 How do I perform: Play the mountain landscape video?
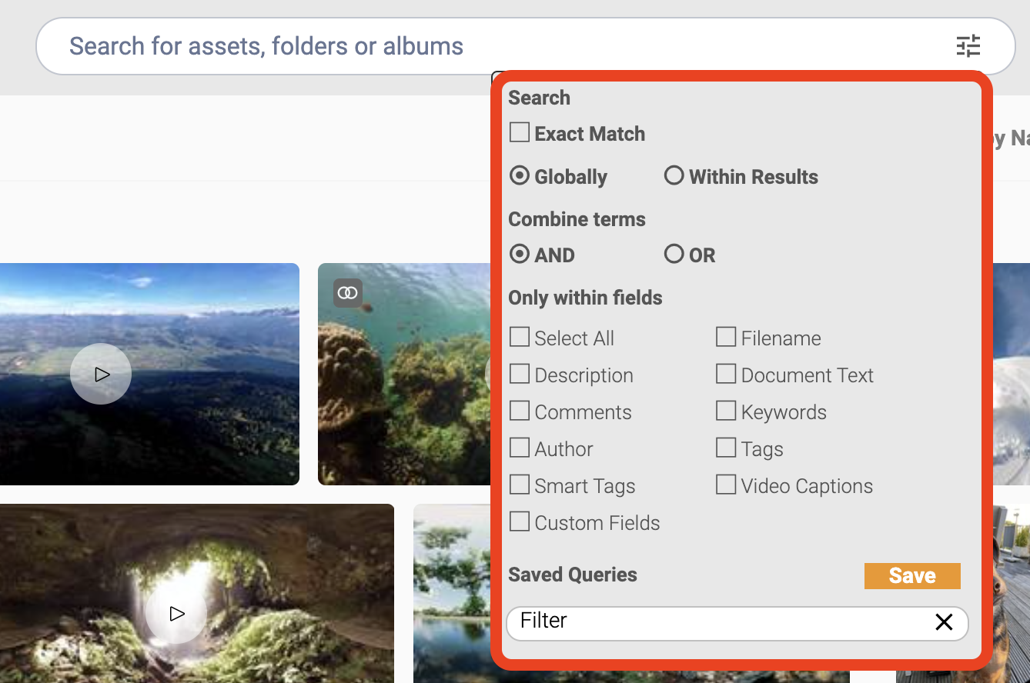coord(101,374)
